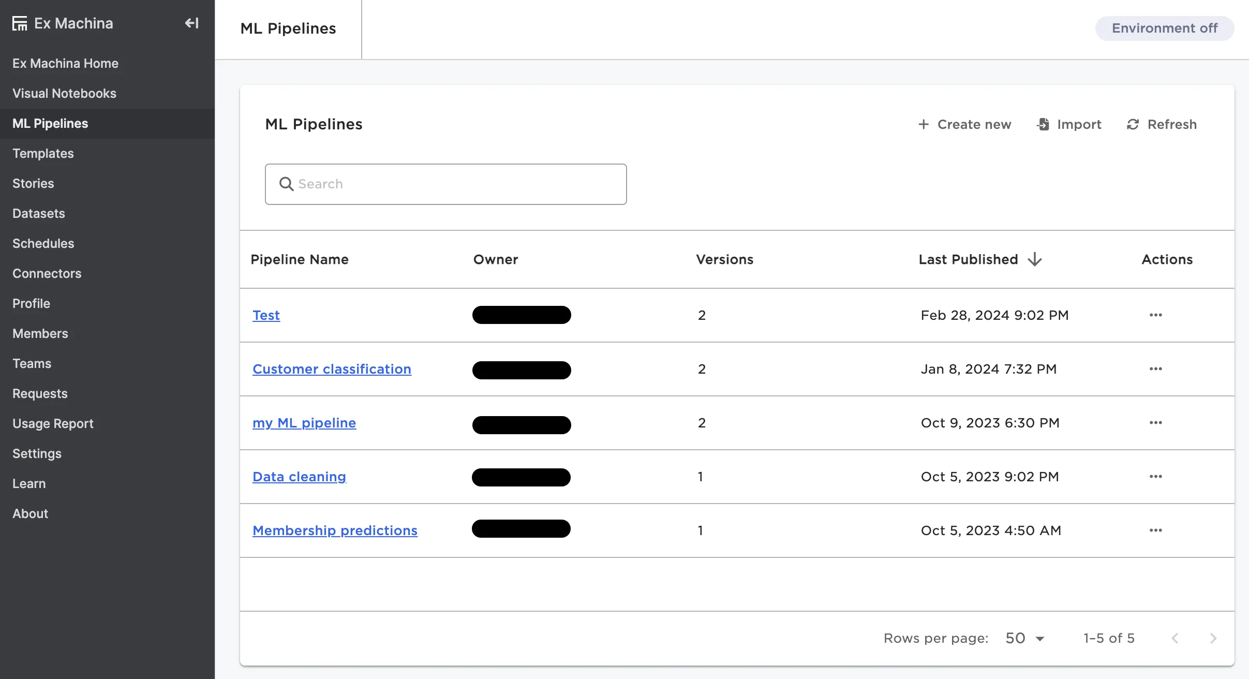
Task: Click the Import pipeline icon
Action: point(1043,124)
